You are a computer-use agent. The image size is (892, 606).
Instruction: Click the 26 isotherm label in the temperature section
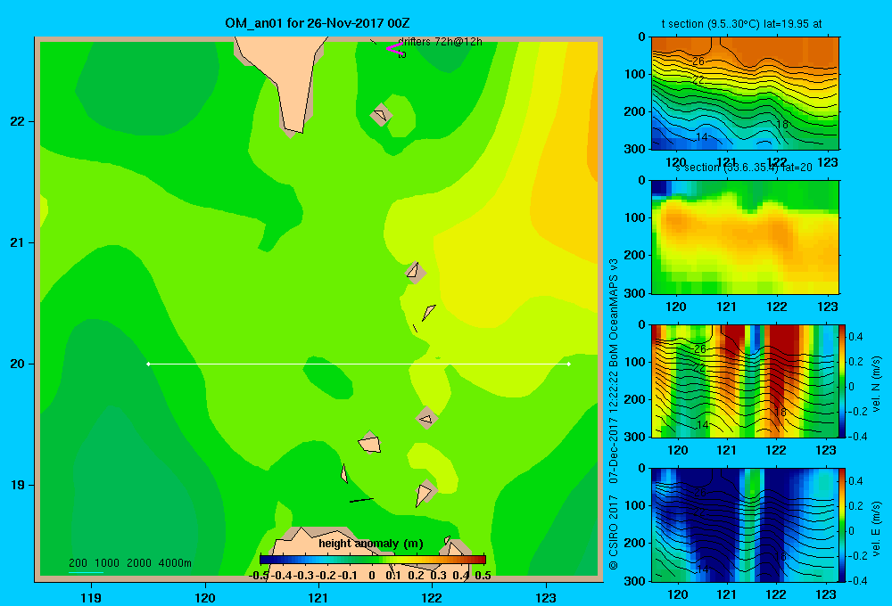[x=698, y=61]
